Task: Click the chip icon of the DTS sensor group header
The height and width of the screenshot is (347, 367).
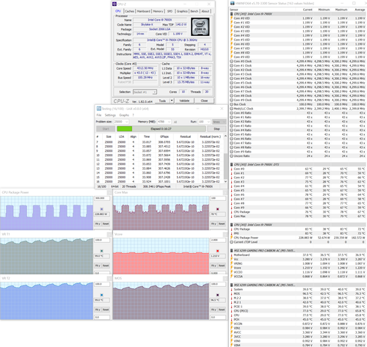Action: [x=231, y=164]
